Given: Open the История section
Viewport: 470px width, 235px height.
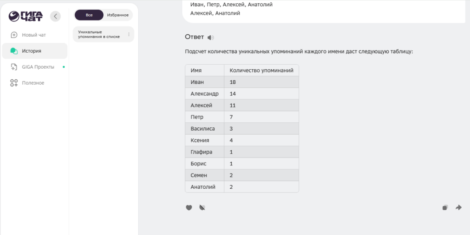Looking at the screenshot, I should pyautogui.click(x=32, y=51).
